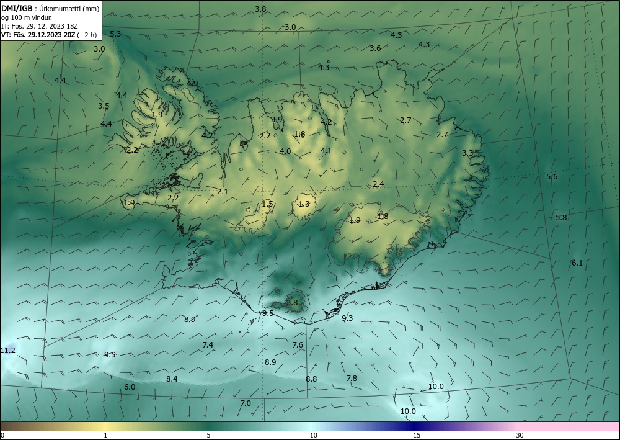
Task: Click the 7.0 value on the map
Action: click(x=246, y=403)
